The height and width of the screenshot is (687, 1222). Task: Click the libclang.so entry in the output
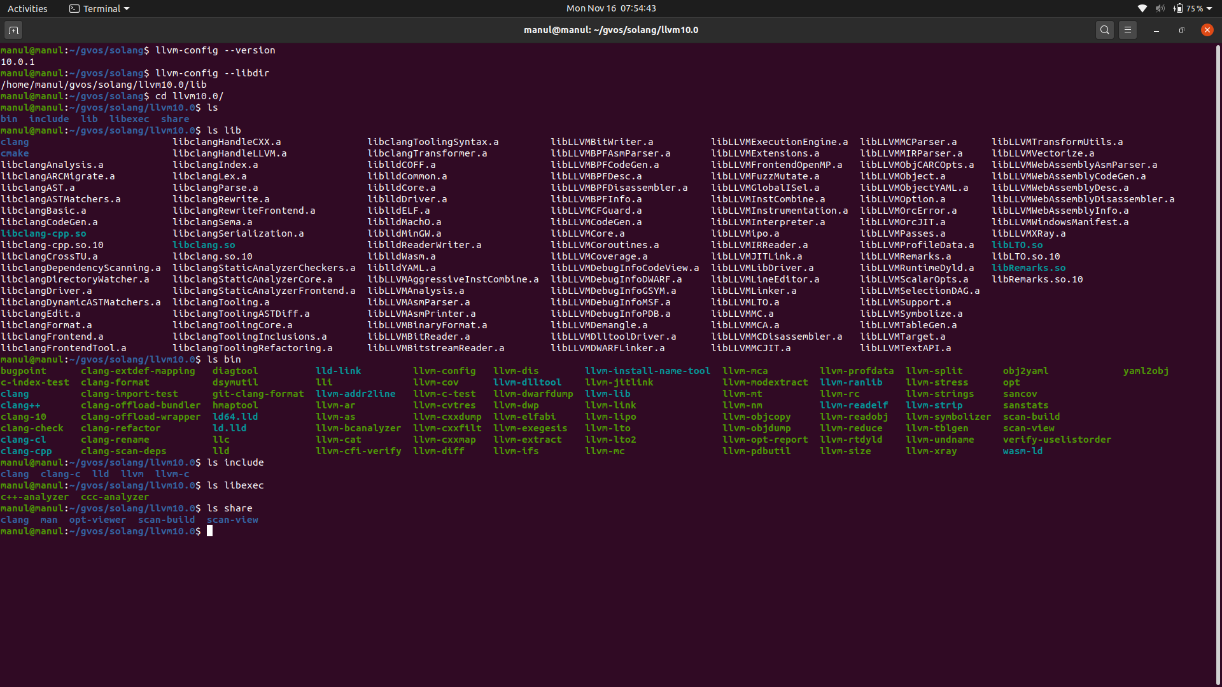203,245
